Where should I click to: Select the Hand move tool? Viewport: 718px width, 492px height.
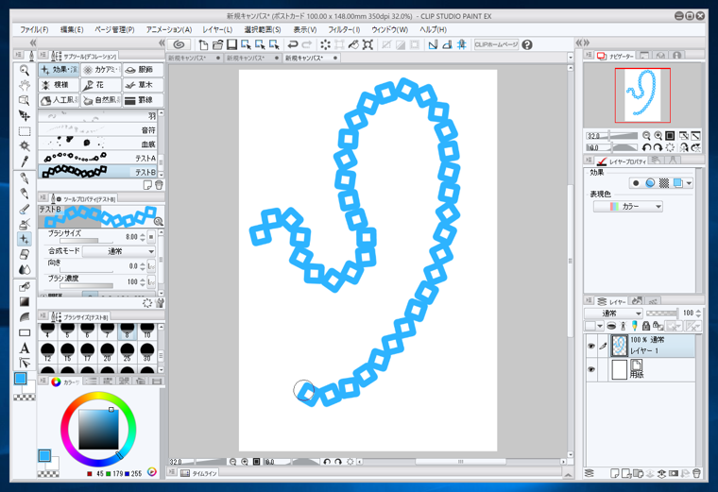click(25, 85)
